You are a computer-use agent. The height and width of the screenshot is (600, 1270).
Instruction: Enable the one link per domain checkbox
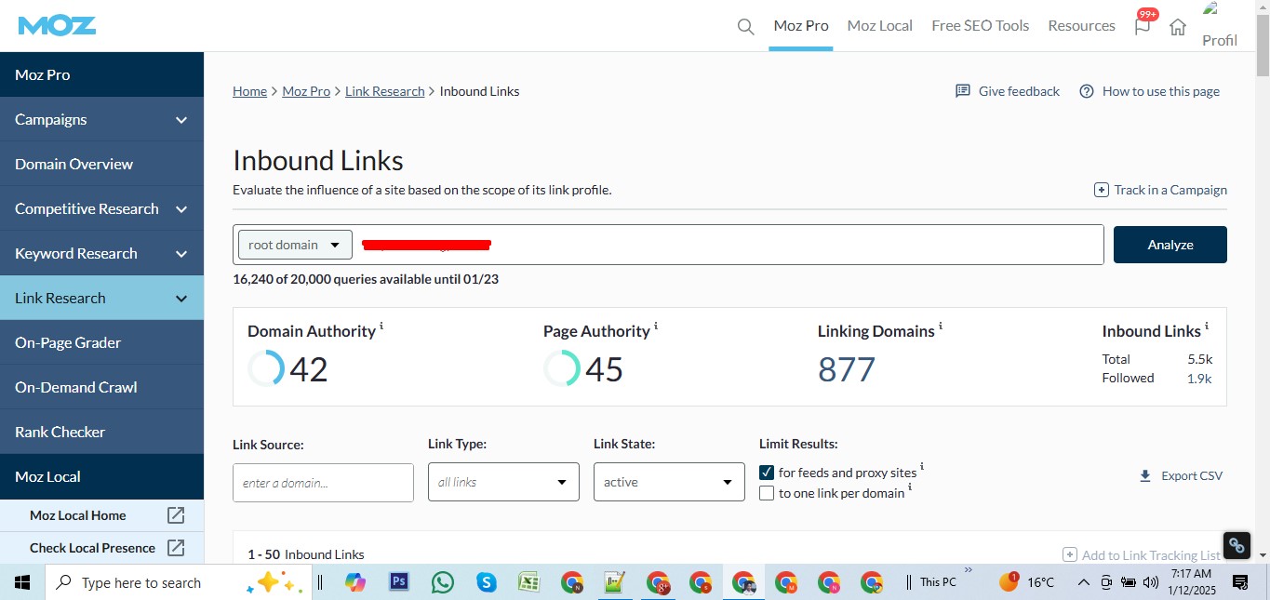point(767,493)
